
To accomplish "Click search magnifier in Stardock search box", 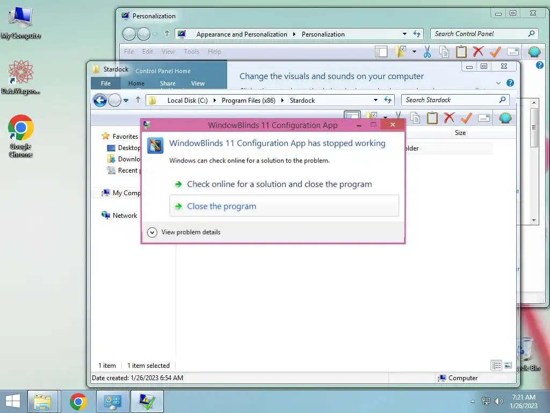I will (502, 99).
